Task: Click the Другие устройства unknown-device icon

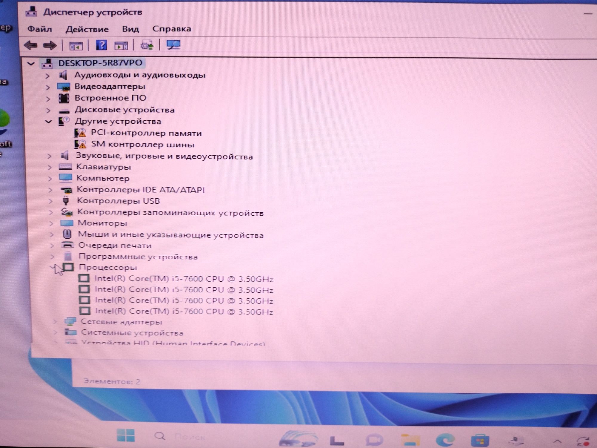Action: (x=64, y=121)
